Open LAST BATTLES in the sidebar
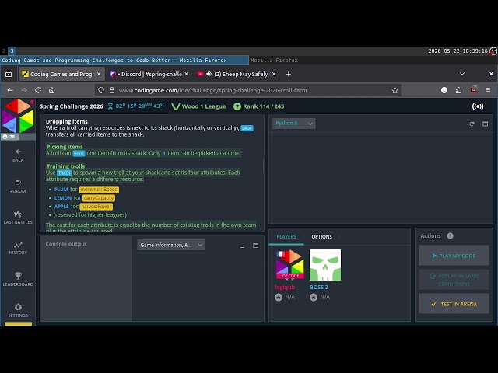The width and height of the screenshot is (498, 373). (18, 218)
